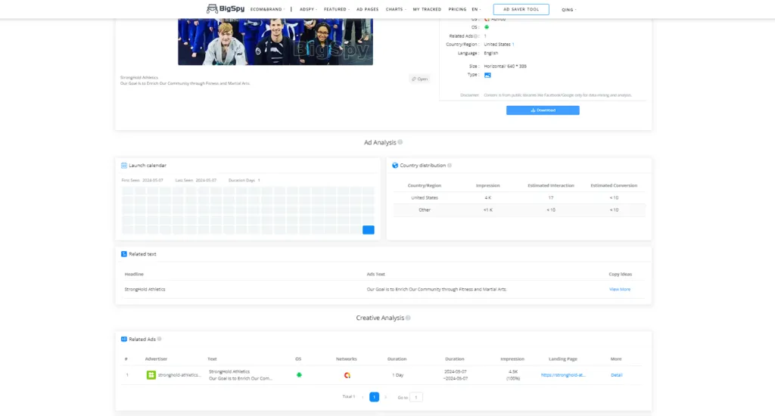Click the stronghold-athletics advertiser green icon

click(151, 375)
